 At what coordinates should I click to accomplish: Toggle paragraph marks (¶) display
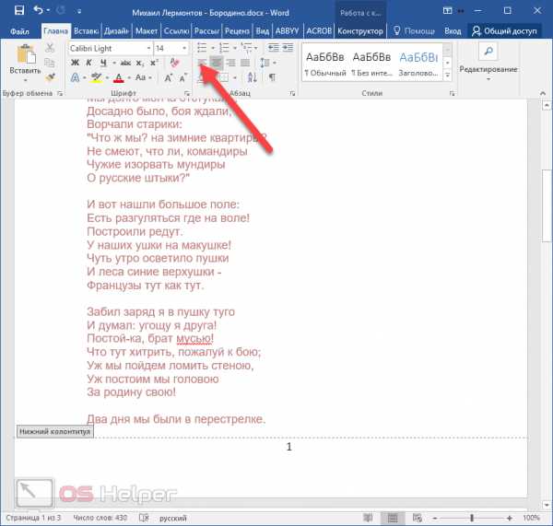click(272, 77)
